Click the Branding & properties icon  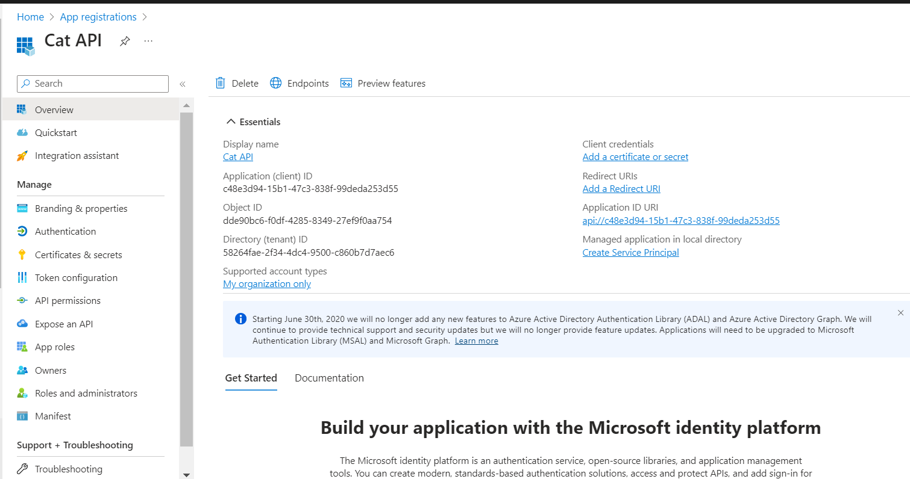tap(22, 208)
